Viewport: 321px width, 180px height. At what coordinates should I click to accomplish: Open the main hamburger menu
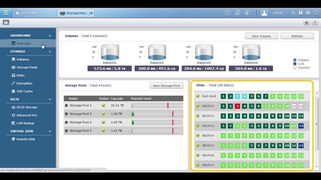click(x=6, y=13)
